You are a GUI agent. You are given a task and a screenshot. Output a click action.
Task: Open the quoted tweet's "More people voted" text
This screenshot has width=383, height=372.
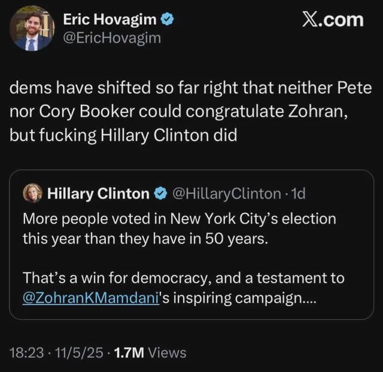pos(179,219)
